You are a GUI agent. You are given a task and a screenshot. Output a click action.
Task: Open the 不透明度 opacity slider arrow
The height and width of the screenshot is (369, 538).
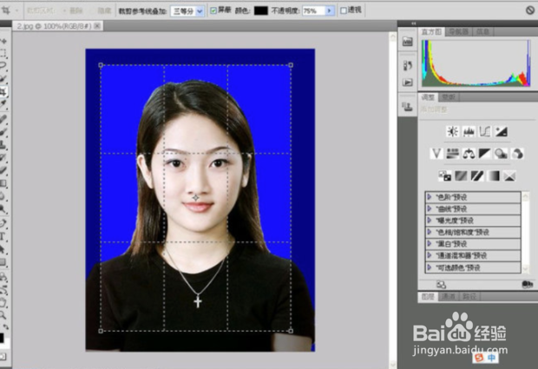click(330, 11)
